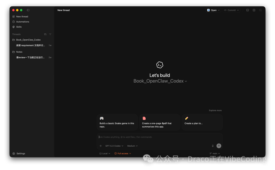
Task: Switch the Local environment selector
Action: click(x=104, y=153)
